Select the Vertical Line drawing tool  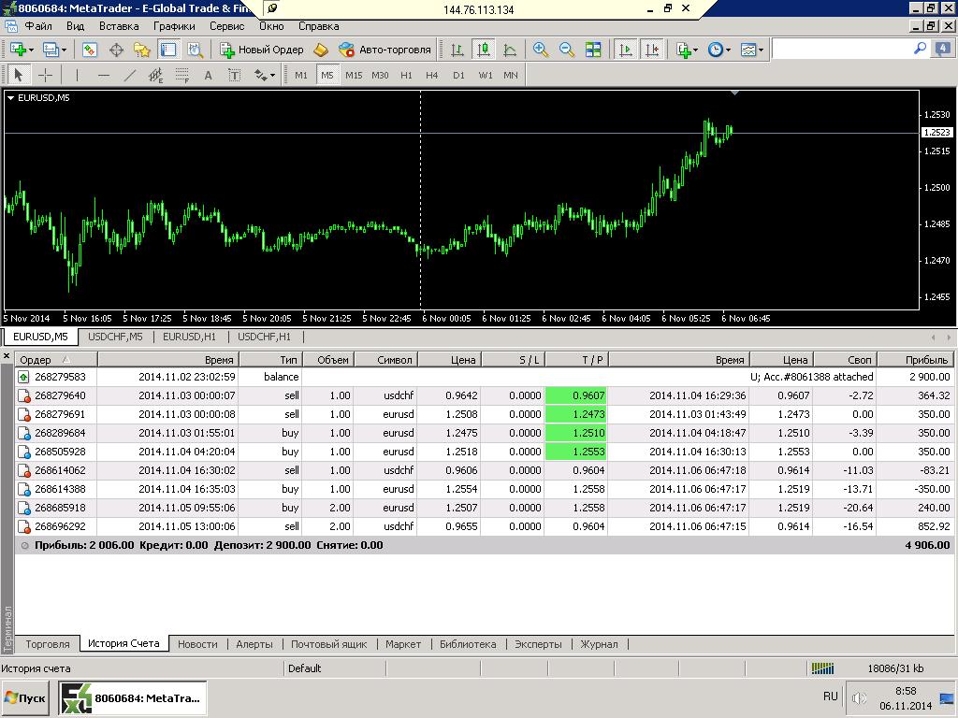point(77,75)
